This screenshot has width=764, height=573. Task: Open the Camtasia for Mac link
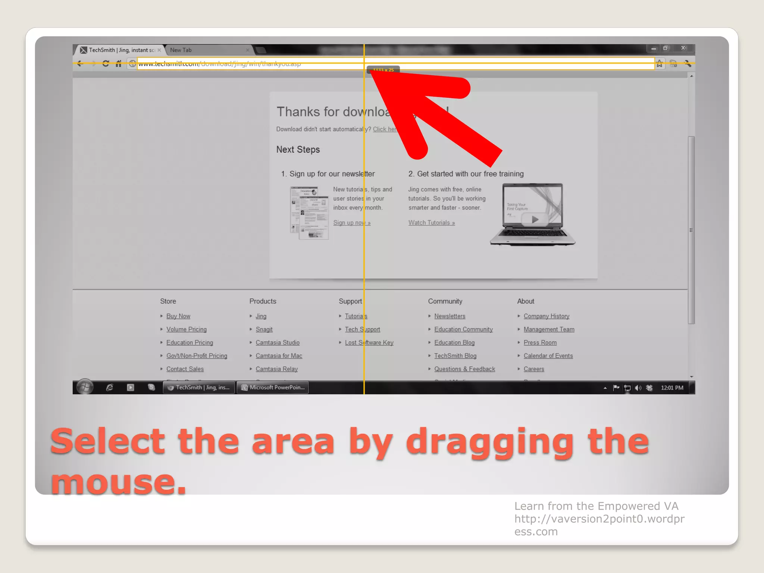(x=279, y=356)
